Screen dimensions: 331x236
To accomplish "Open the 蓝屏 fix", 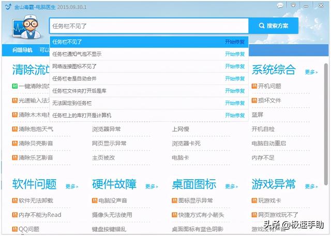I will coord(258,115).
